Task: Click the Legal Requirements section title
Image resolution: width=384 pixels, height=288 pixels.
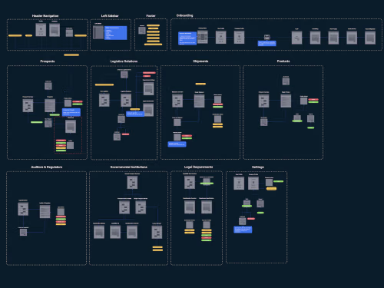Action: point(198,167)
